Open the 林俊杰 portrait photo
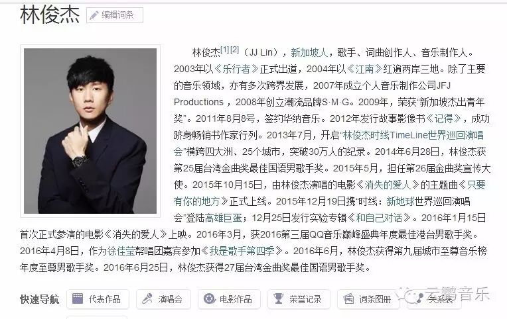The height and width of the screenshot is (319, 507). click(90, 131)
